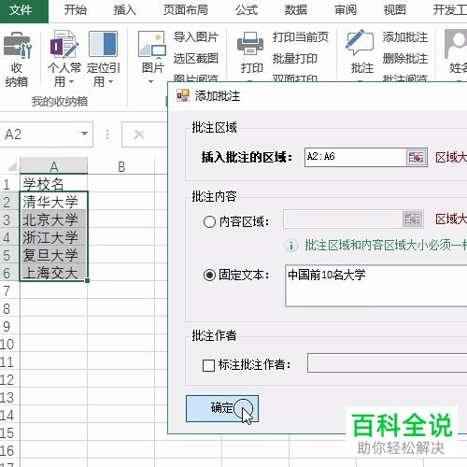This screenshot has width=467, height=467.
Task: Expand the 个人常用 dropdown arrow
Action: 71,82
